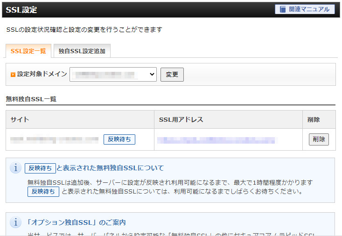Open the 独自SSL設定追加 tab
This screenshot has height=236, width=342.
pos(82,51)
